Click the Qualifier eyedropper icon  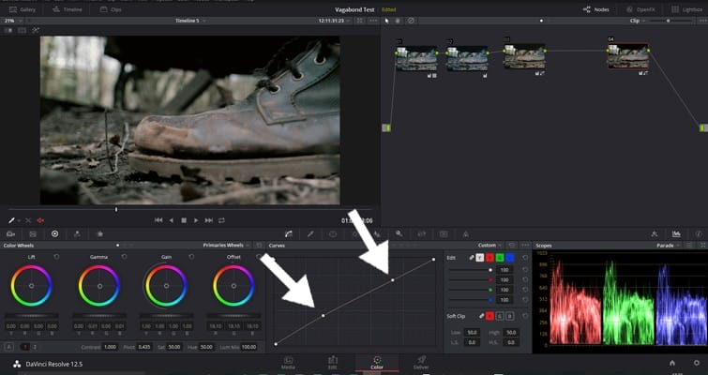coord(310,233)
